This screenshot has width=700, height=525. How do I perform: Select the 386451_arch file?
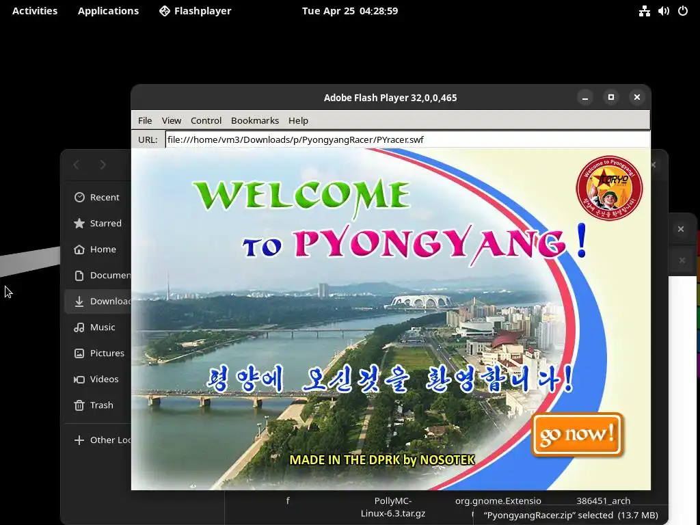tap(603, 501)
